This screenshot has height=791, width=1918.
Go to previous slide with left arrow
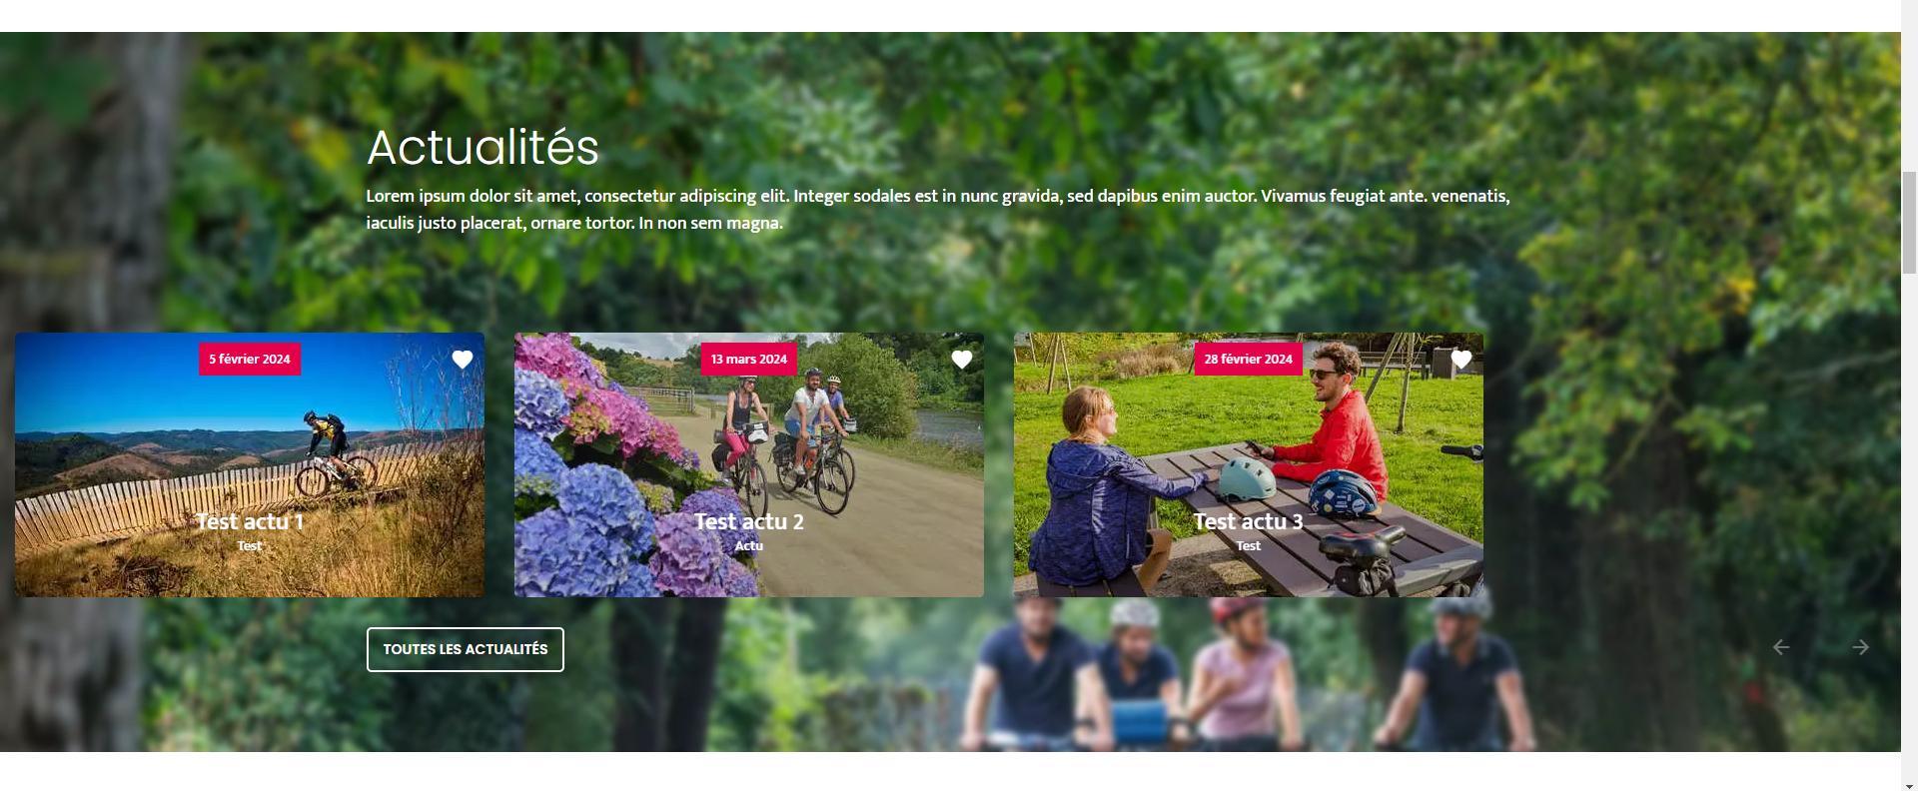[x=1781, y=647]
